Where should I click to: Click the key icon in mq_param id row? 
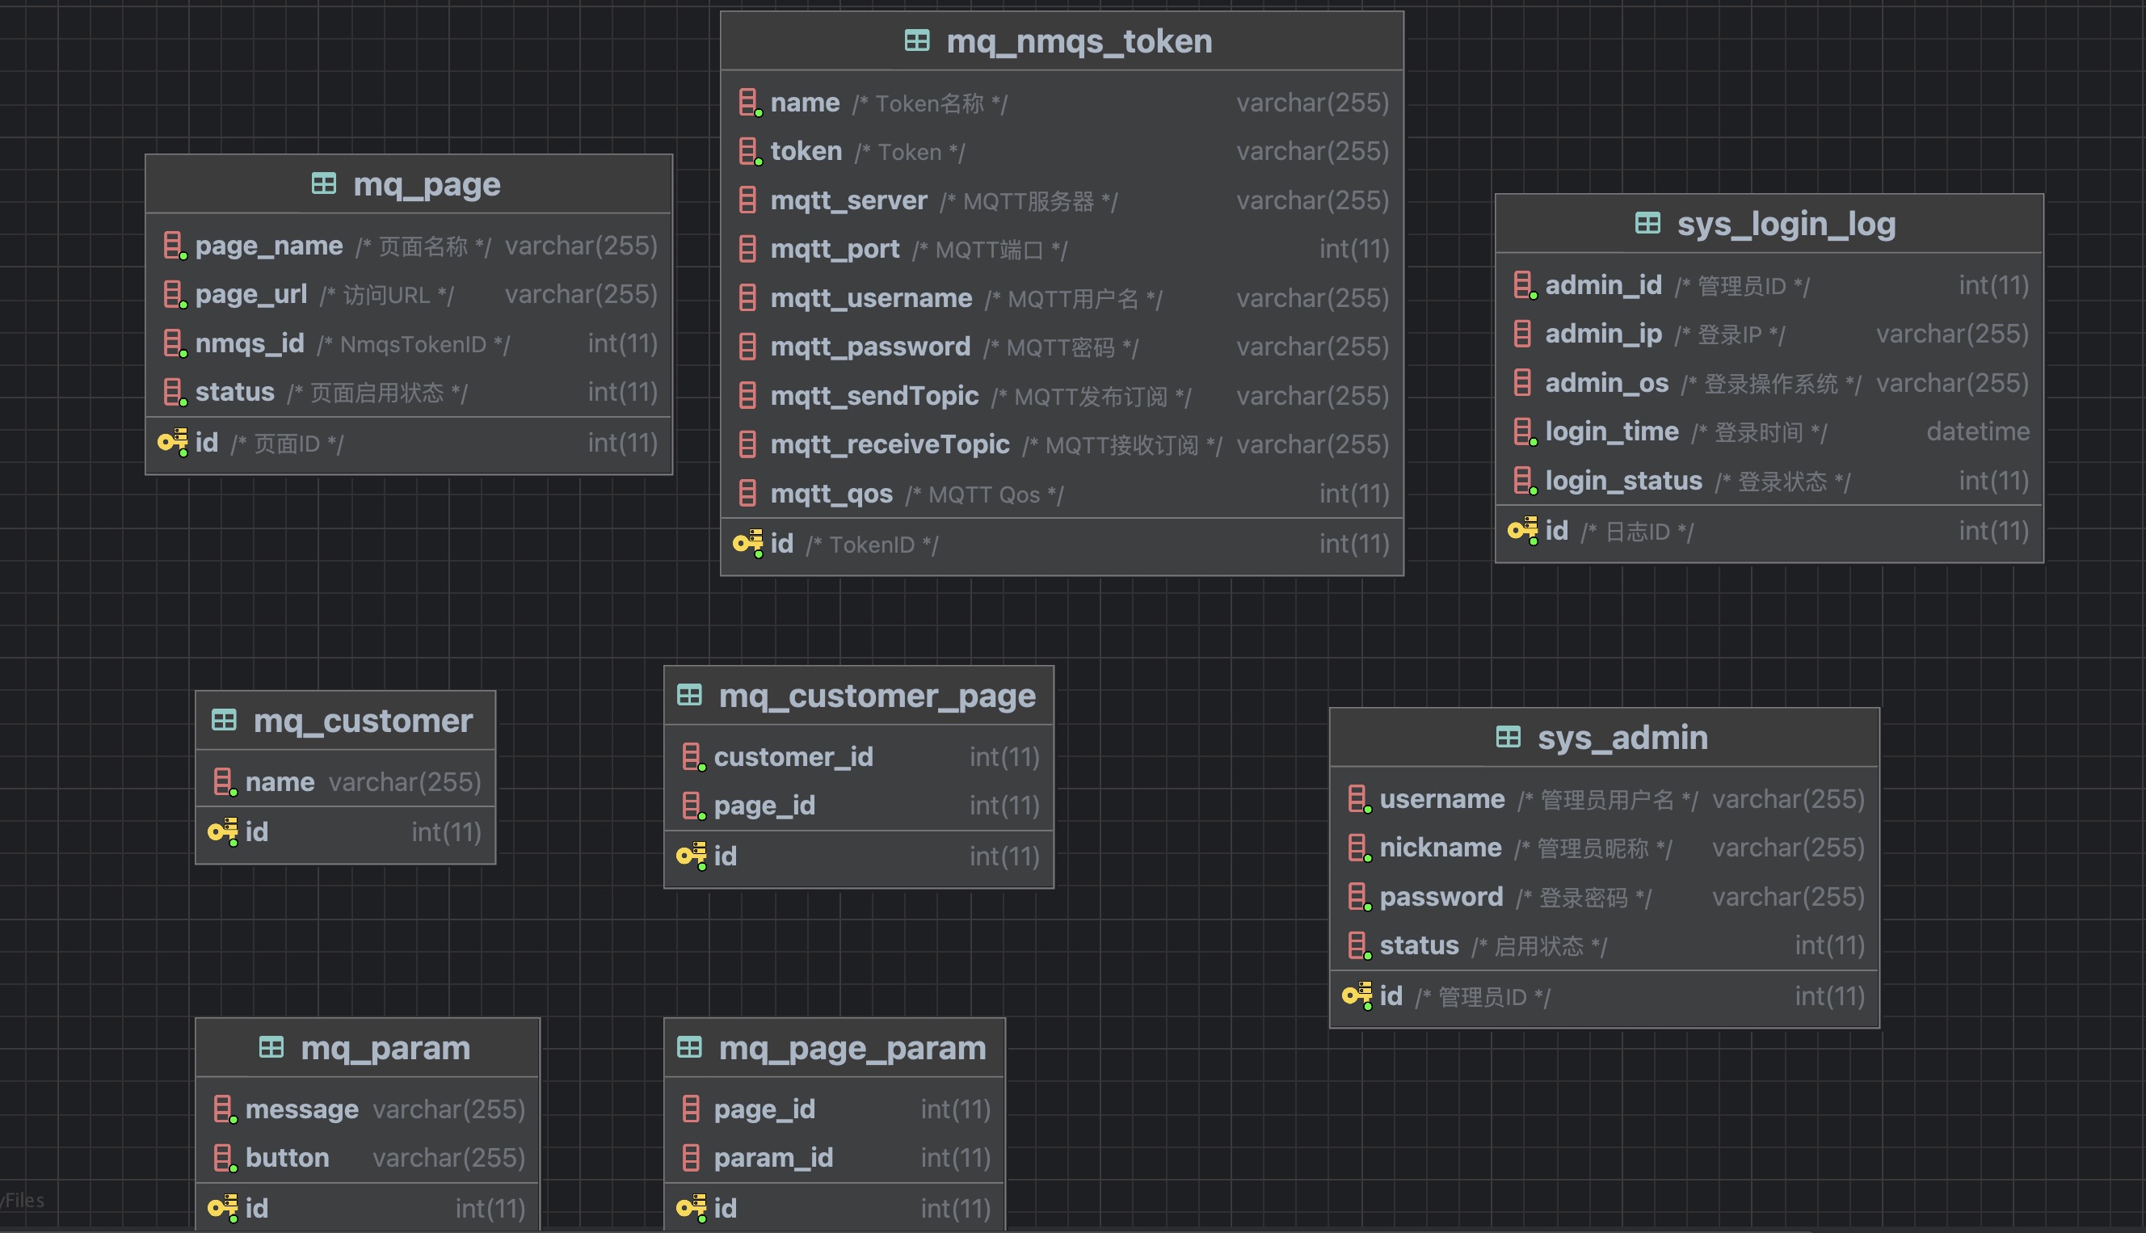pyautogui.click(x=223, y=1208)
